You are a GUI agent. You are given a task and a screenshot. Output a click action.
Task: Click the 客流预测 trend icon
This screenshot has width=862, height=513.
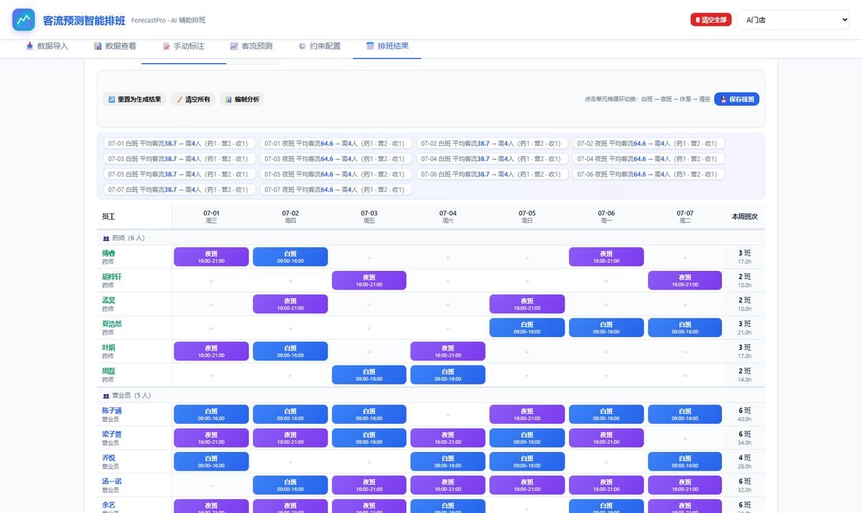234,46
